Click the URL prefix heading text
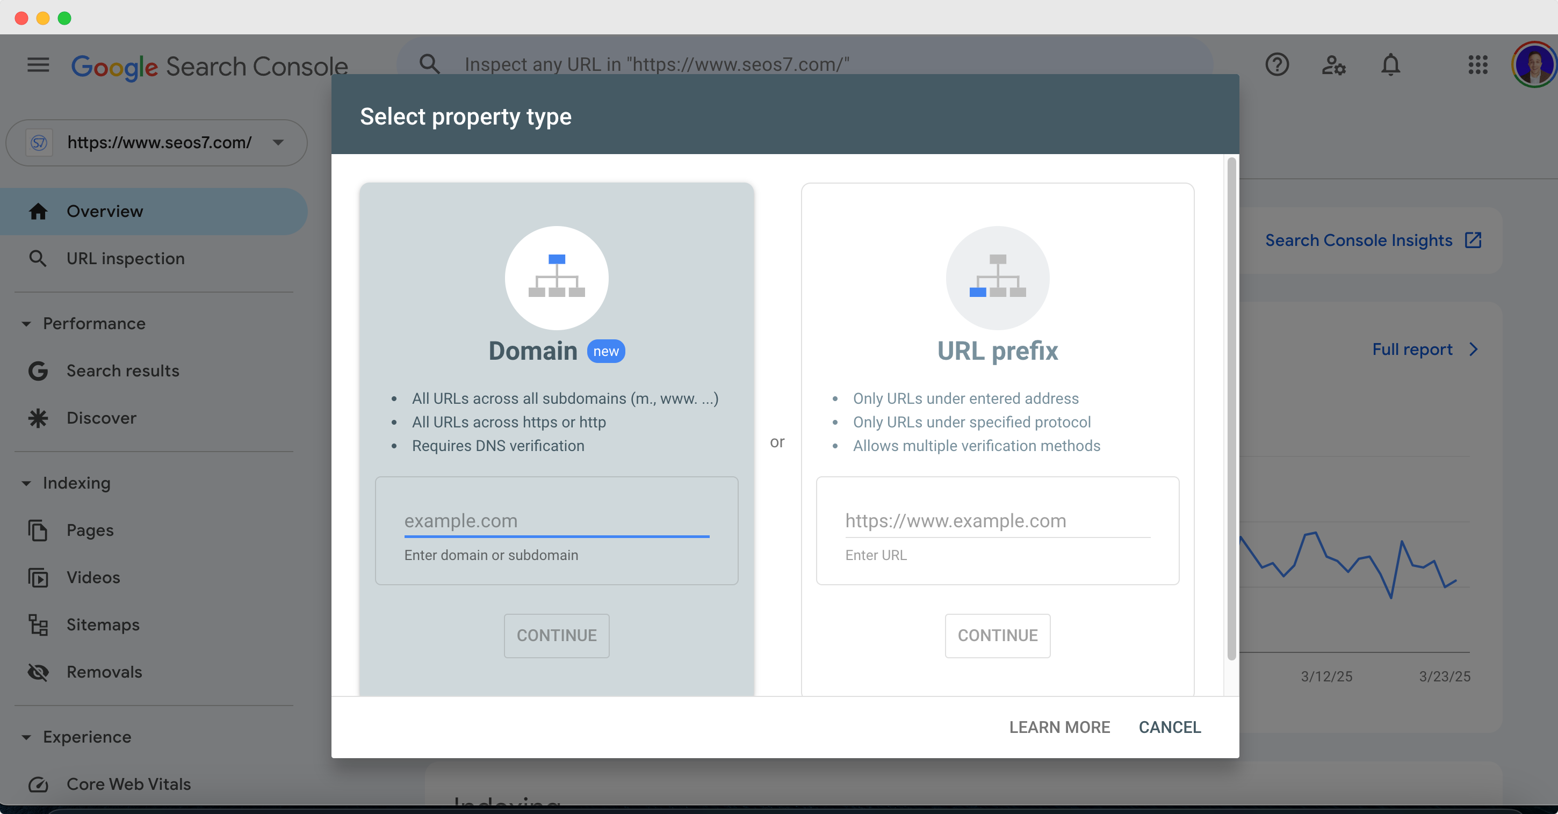 point(997,351)
